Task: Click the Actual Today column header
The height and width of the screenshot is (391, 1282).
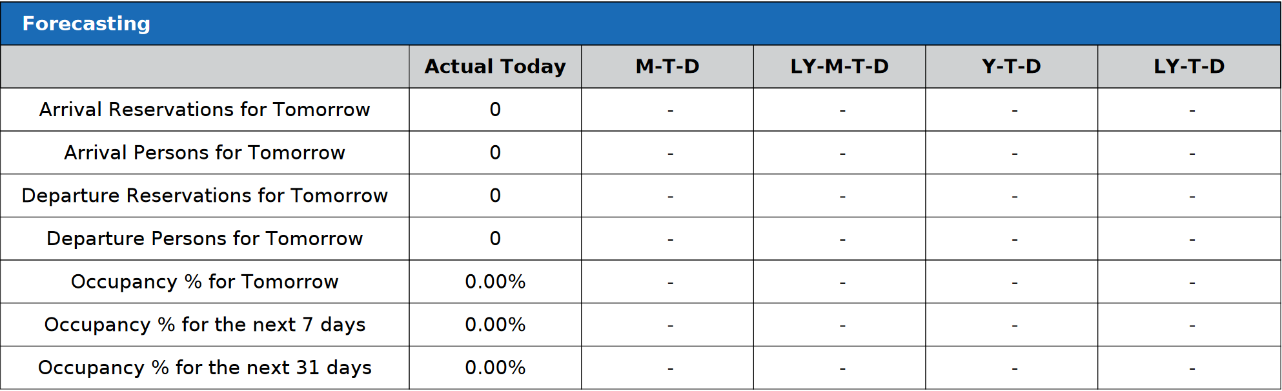Action: (x=495, y=66)
